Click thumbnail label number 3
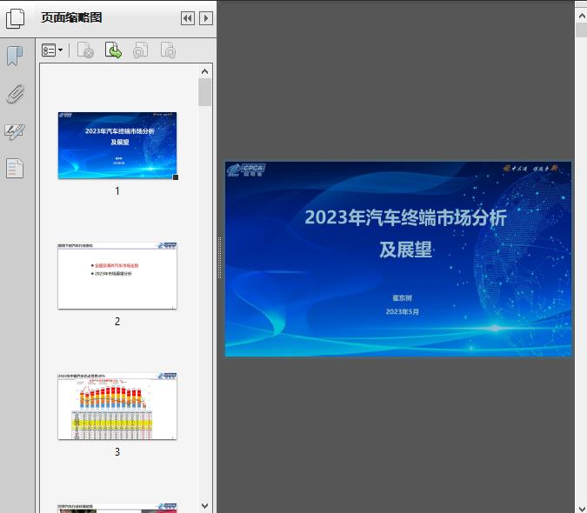587x513 pixels. pos(117,451)
